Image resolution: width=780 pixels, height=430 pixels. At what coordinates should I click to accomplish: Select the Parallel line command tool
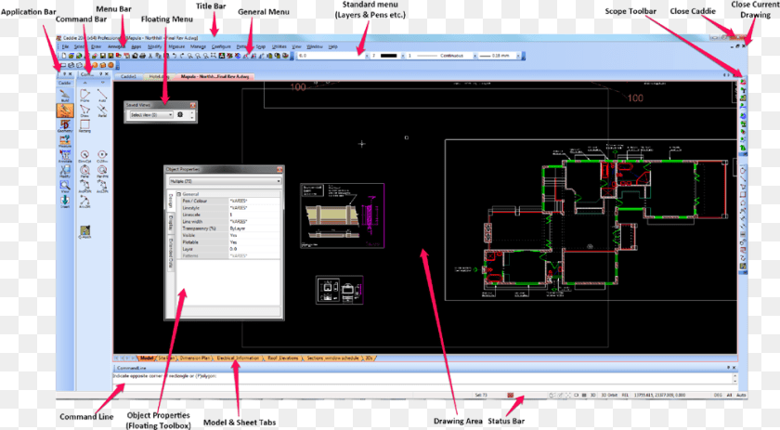[x=102, y=111]
